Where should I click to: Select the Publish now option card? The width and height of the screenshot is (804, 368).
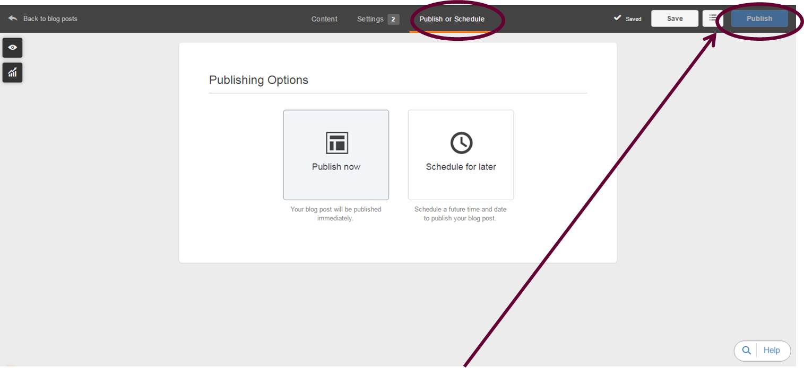[x=336, y=155]
